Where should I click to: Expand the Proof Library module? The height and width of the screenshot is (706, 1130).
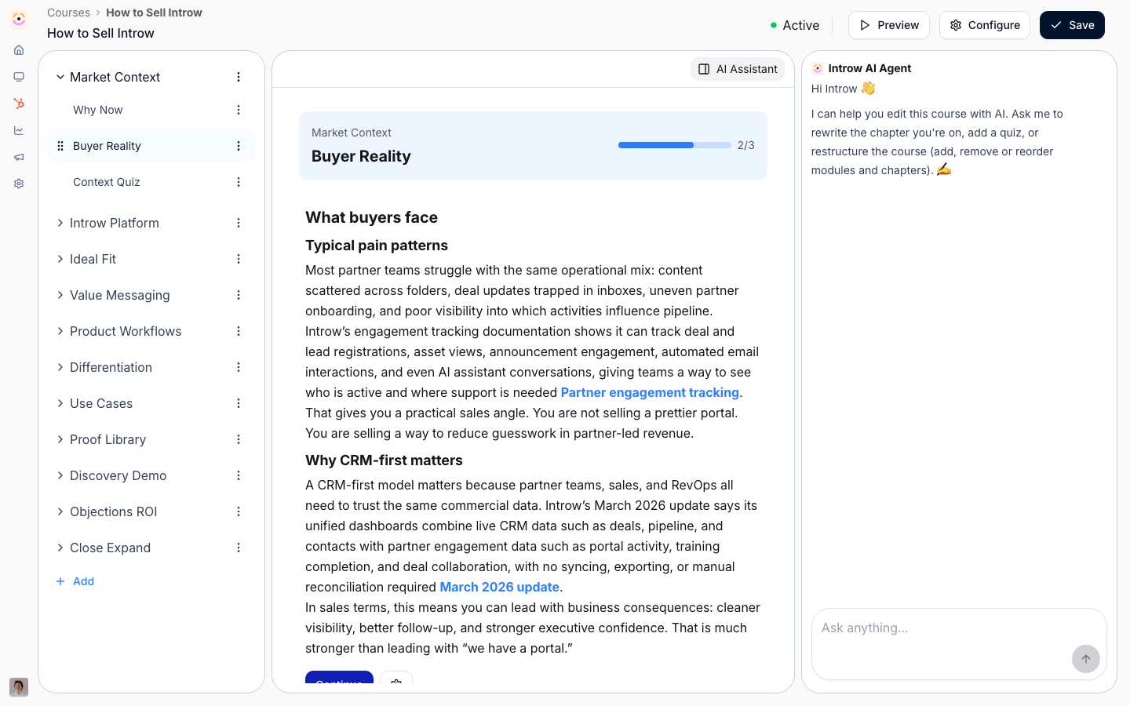60,439
